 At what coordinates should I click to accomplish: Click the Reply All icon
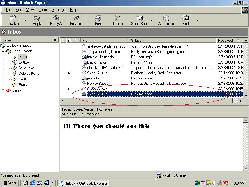tap(56, 18)
